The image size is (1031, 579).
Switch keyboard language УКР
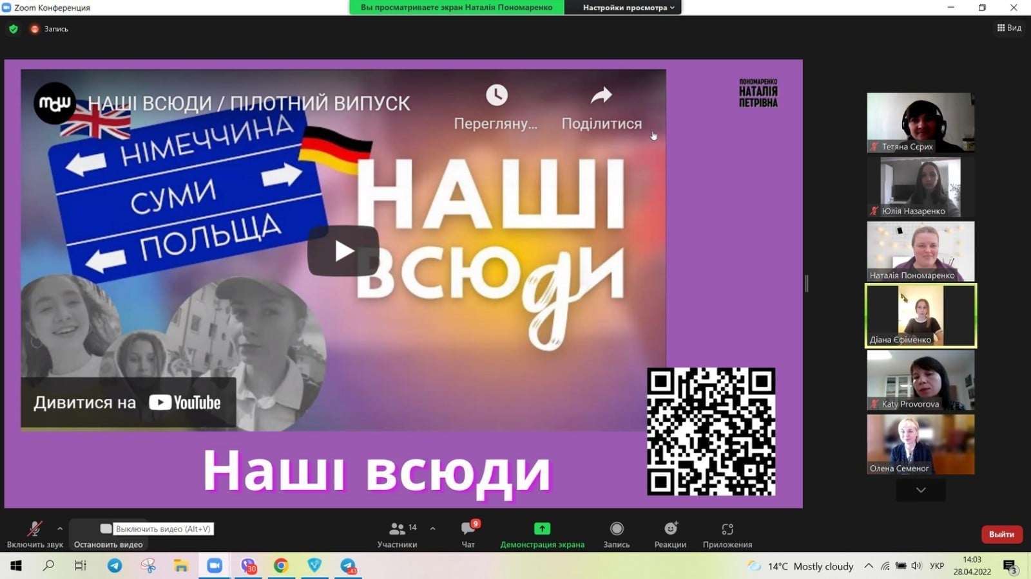pos(937,566)
